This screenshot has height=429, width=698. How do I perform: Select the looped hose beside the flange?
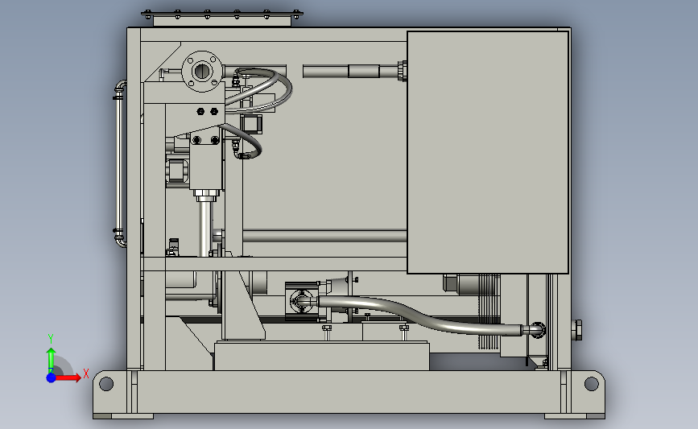260,91
